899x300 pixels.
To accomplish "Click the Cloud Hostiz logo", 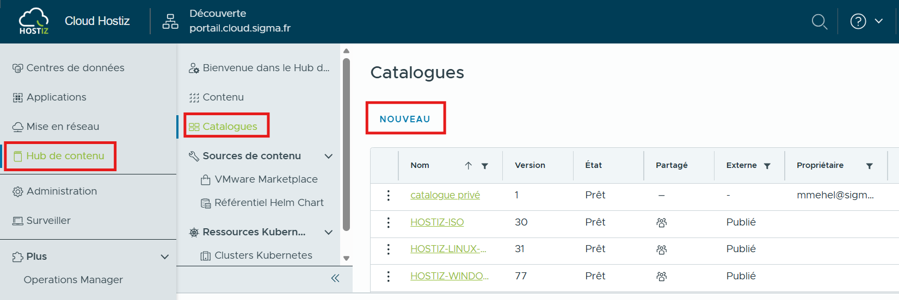I will [34, 21].
